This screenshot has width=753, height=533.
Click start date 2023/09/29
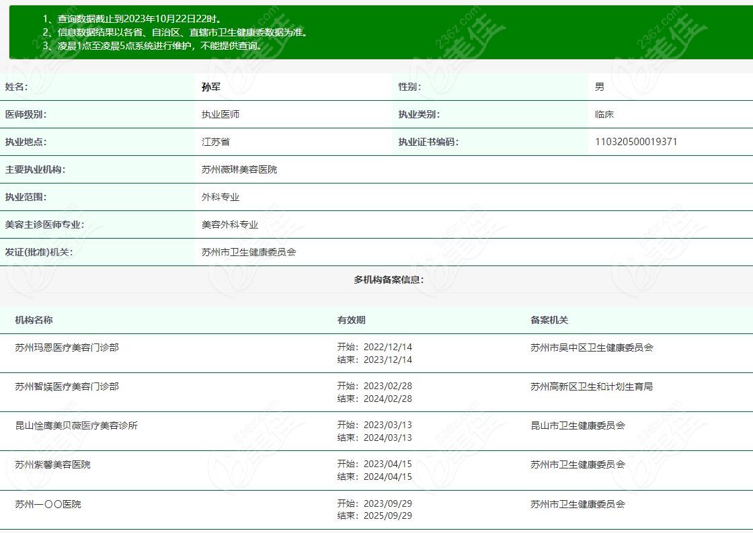click(387, 503)
